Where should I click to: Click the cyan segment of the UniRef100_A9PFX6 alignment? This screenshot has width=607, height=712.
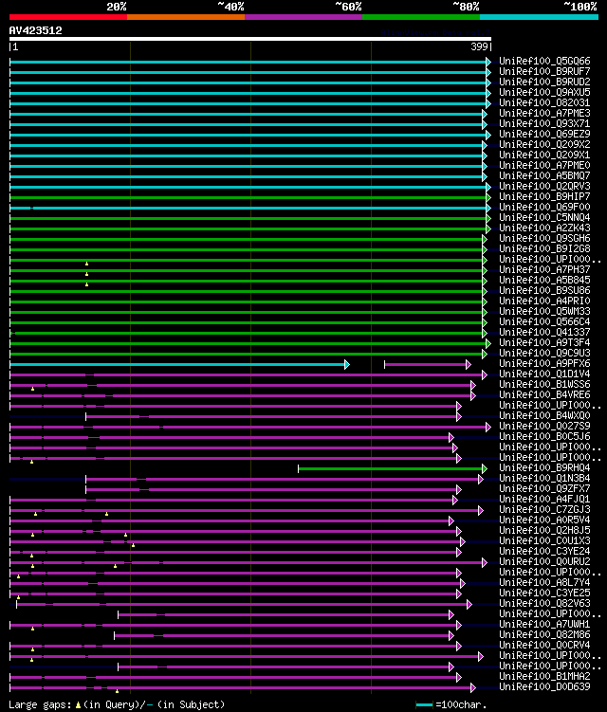point(179,365)
